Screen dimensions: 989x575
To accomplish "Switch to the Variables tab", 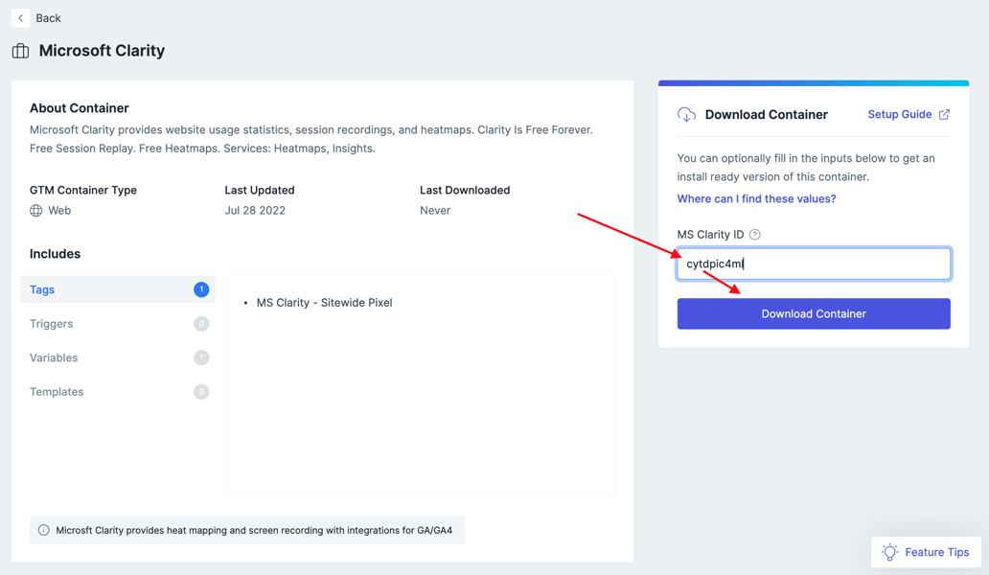I will point(117,358).
